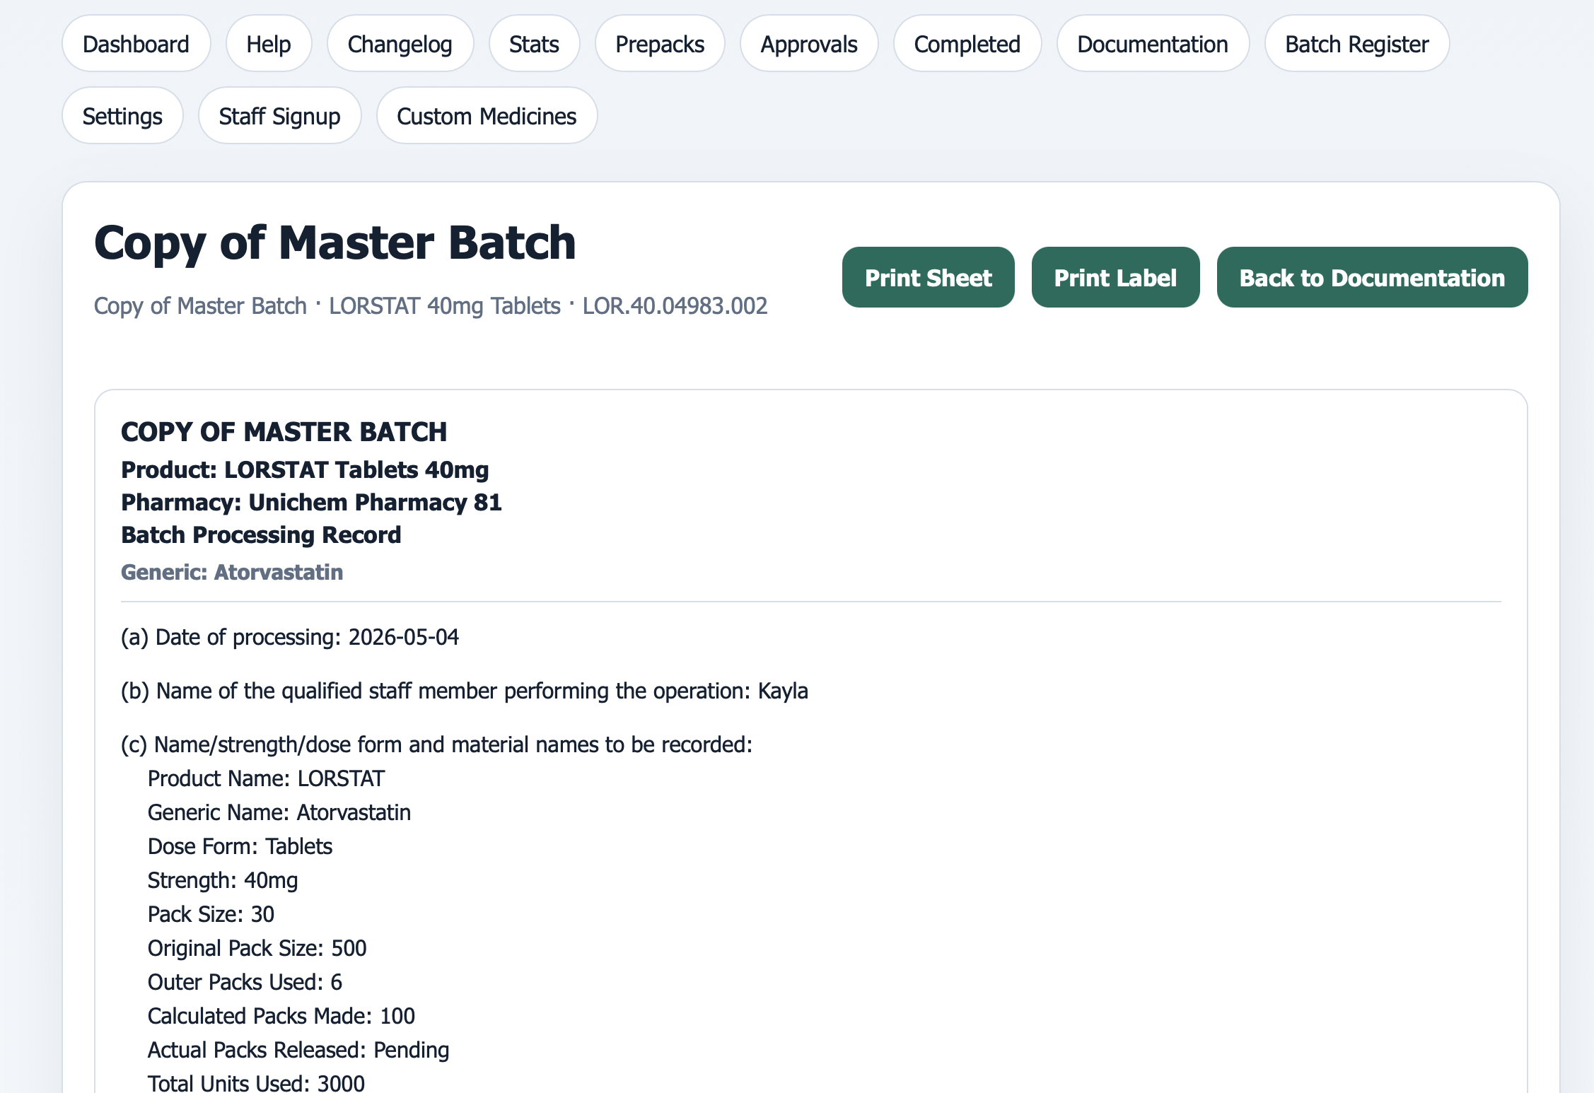Click Product: LORSTAT Tablets 40mg line
This screenshot has width=1594, height=1093.
(305, 469)
